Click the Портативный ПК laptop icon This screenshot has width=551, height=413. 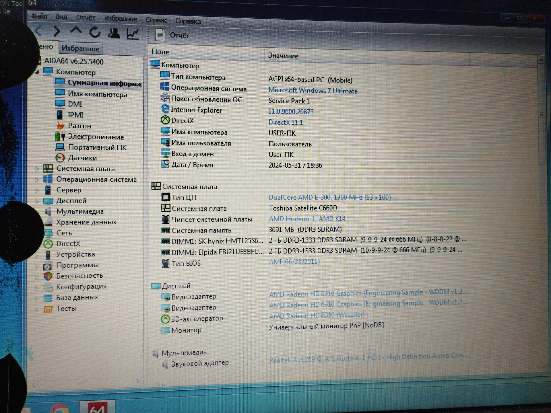(x=60, y=147)
